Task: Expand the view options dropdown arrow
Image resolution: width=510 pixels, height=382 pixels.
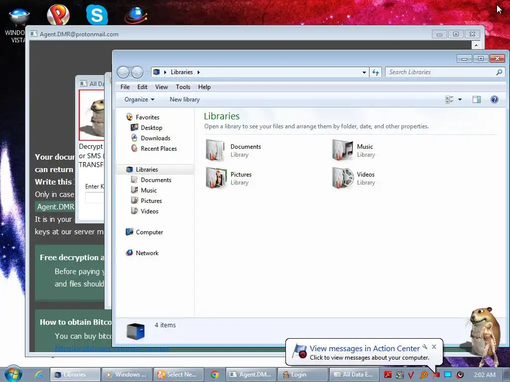Action: coord(460,99)
